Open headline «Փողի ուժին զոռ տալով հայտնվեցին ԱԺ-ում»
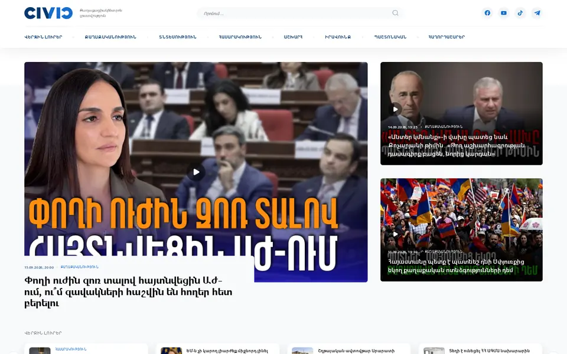 click(128, 292)
